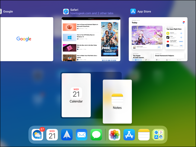Tap the YouTube Update button
196x147 pixels.
(181, 42)
